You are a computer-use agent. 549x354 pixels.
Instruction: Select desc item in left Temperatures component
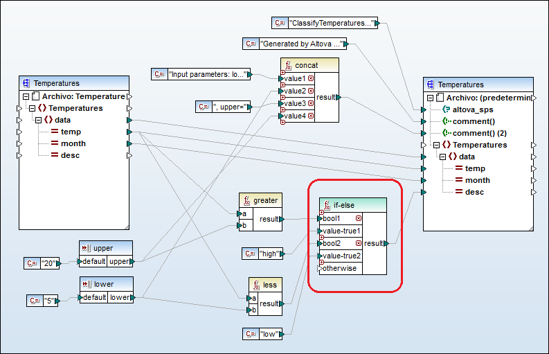(70, 155)
